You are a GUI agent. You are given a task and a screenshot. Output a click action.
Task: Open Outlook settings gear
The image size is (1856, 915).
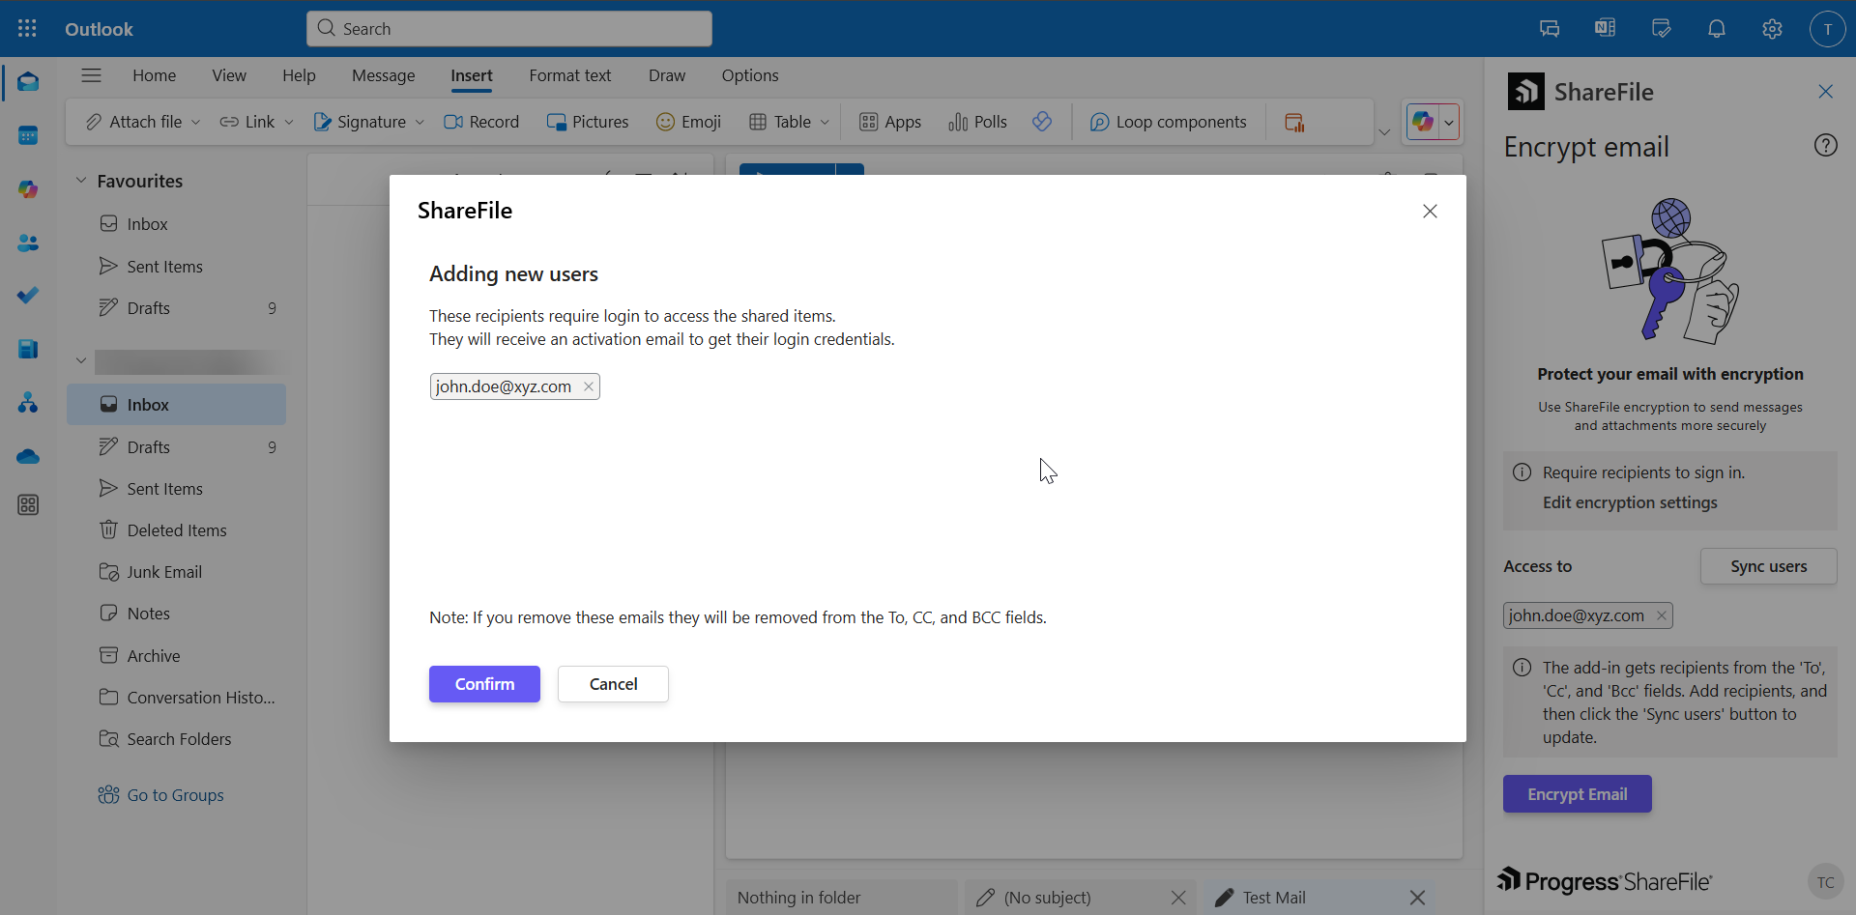point(1772,29)
